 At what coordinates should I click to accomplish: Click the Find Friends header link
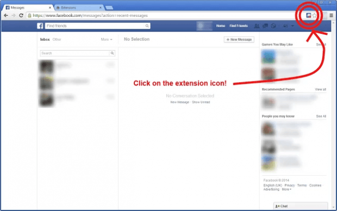point(239,26)
